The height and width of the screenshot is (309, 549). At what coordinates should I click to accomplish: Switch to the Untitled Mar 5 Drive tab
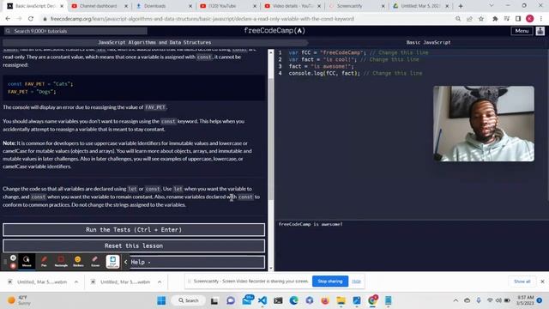click(x=420, y=6)
